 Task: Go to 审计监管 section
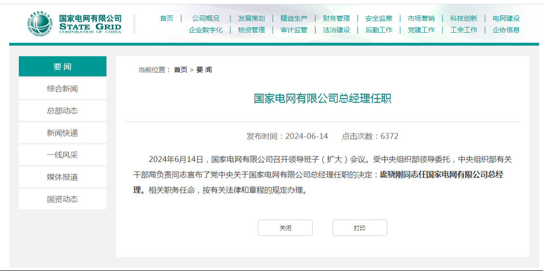pos(294,30)
